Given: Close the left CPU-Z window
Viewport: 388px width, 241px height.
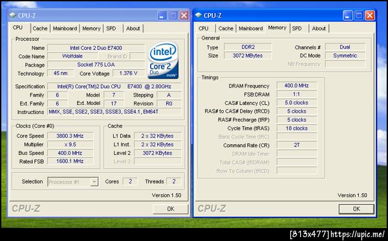Looking at the screenshot, I should 184,16.
